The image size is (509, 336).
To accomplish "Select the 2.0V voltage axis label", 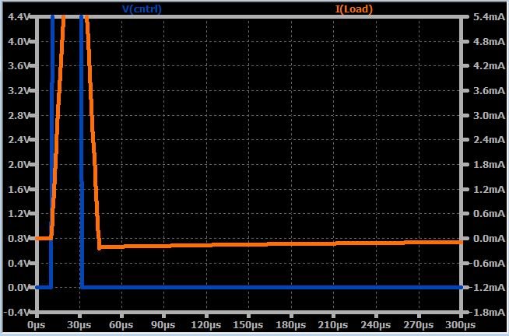I will 17,164.
